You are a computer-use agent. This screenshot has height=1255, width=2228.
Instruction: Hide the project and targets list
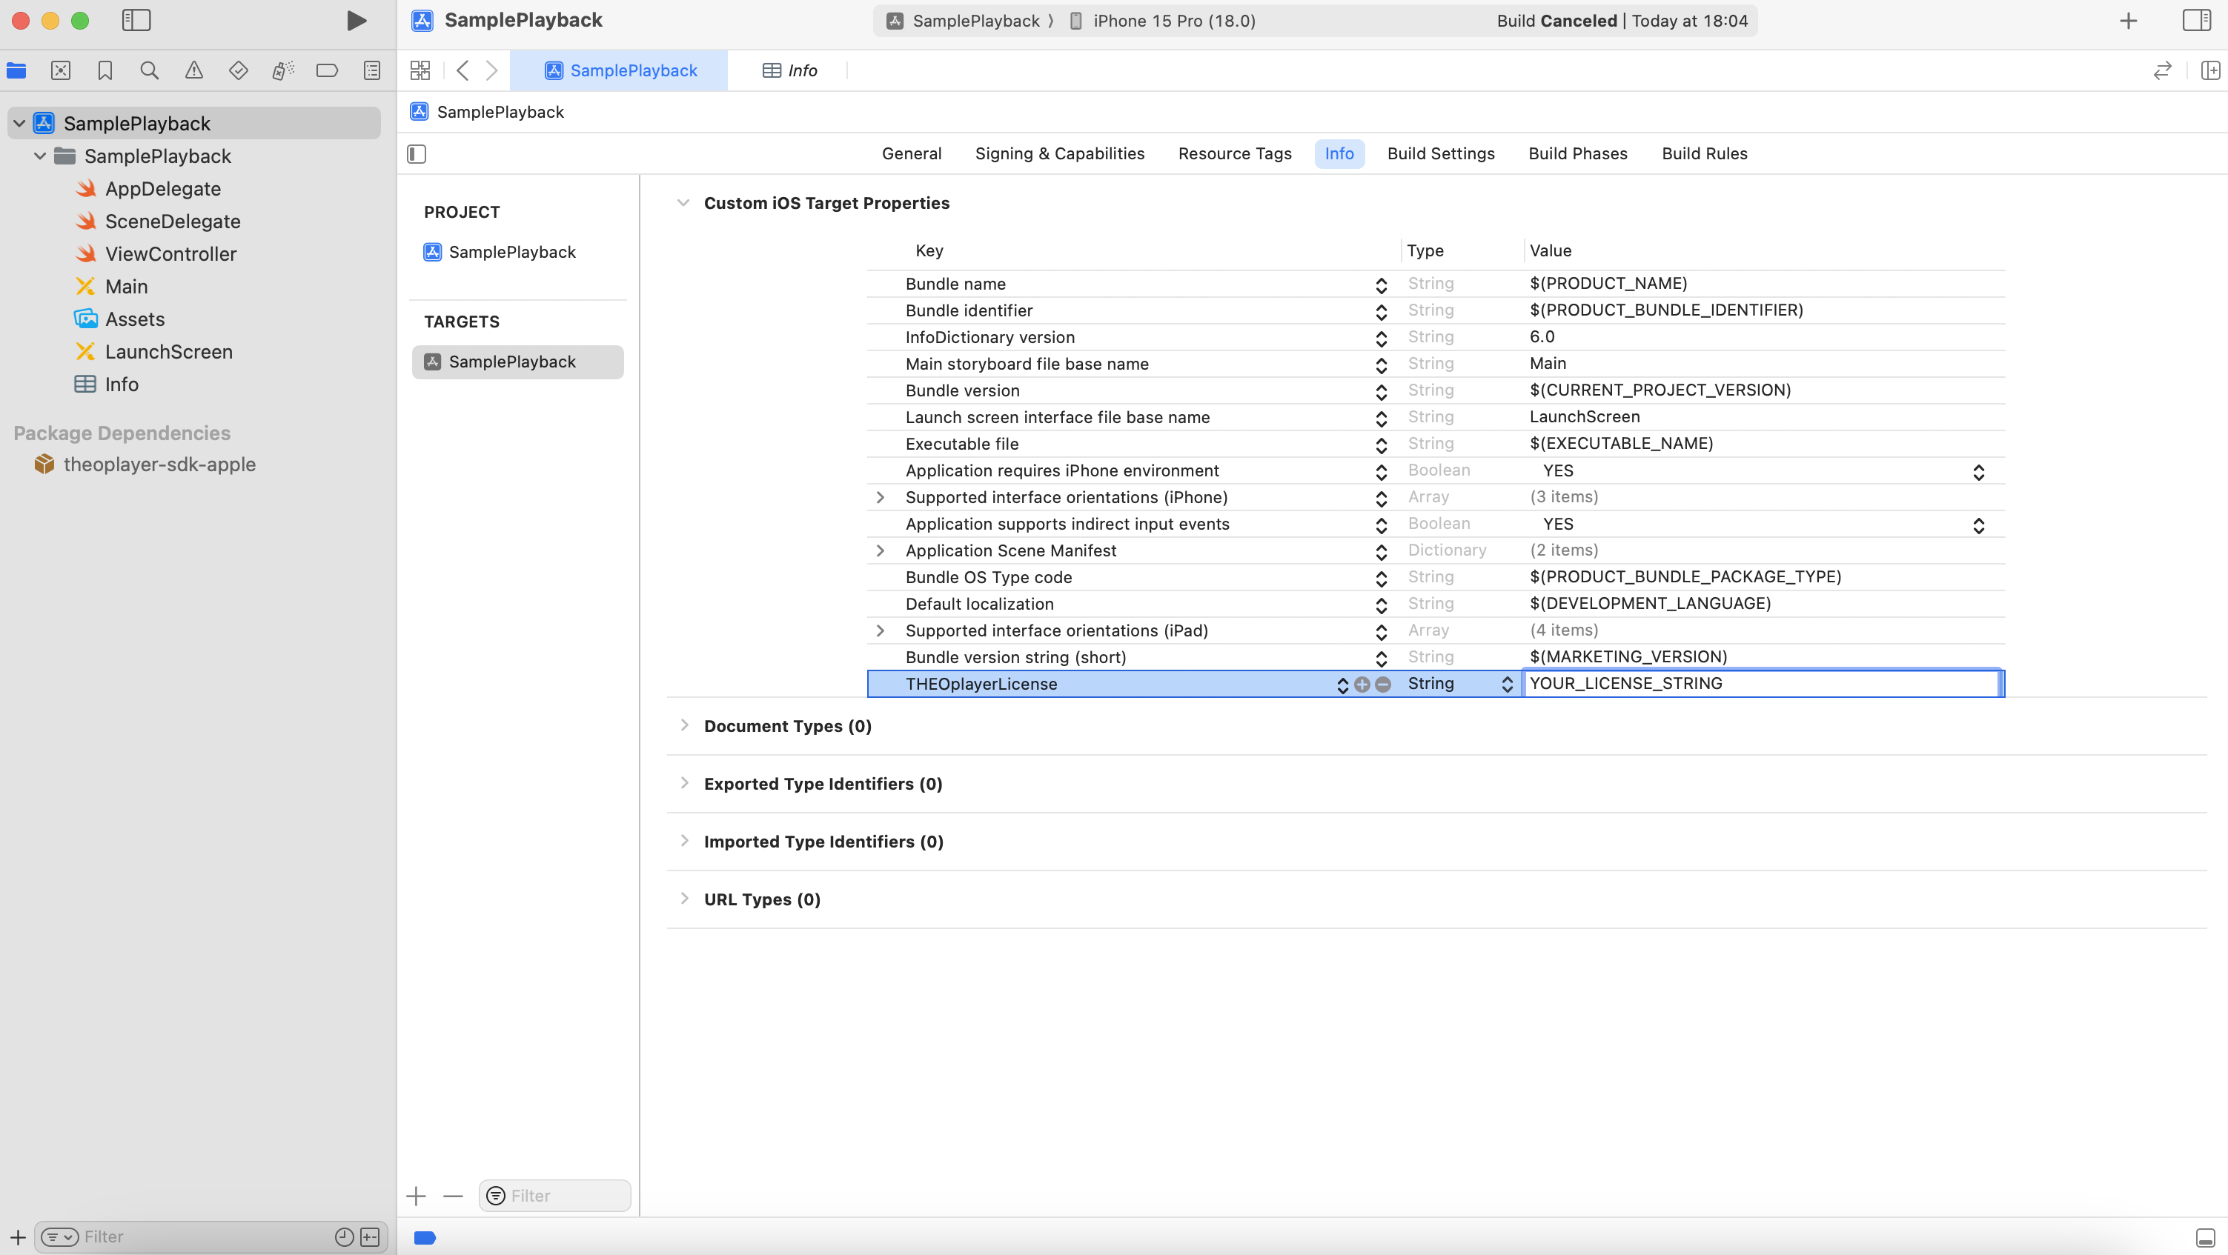click(417, 154)
